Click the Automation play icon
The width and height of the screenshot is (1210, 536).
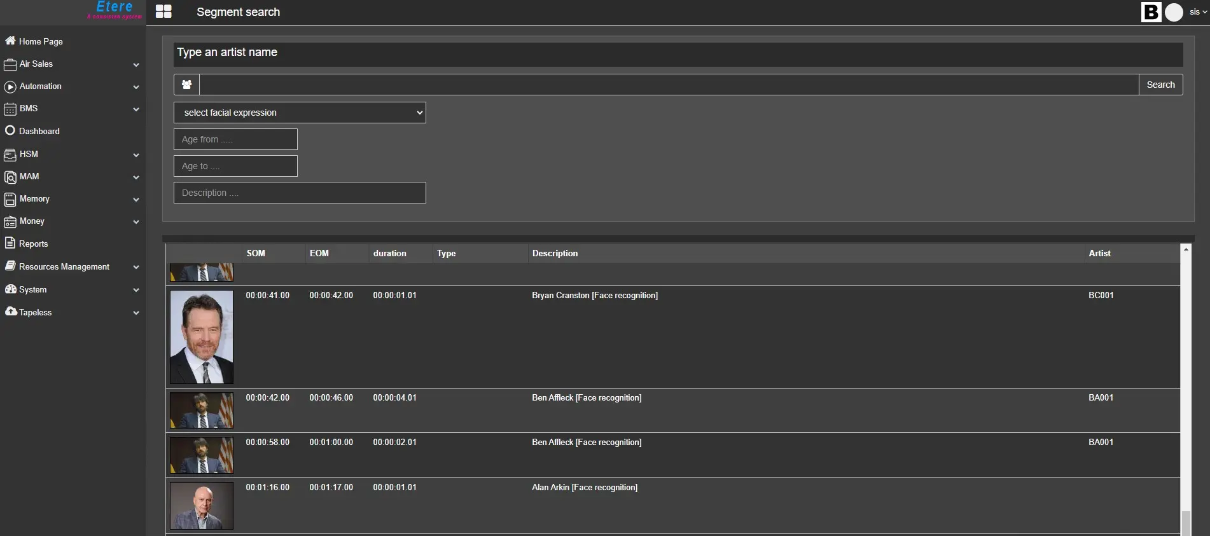coord(10,86)
